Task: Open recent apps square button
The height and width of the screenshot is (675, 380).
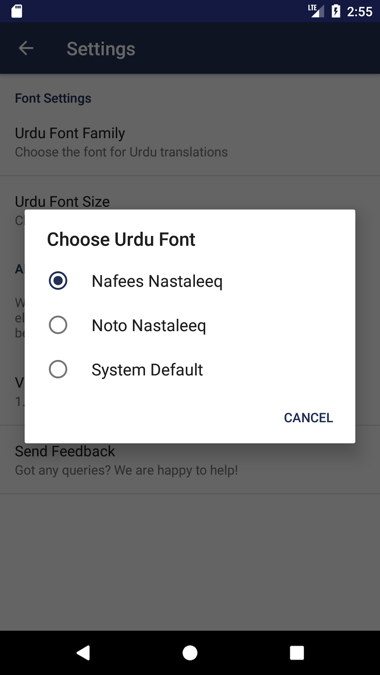Action: pyautogui.click(x=297, y=653)
